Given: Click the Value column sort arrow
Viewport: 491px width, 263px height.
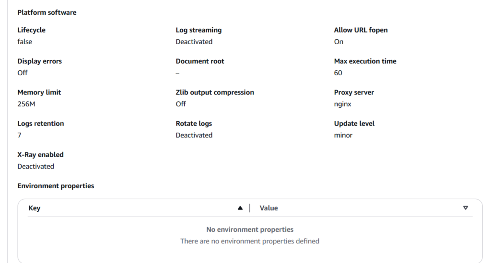Looking at the screenshot, I should tap(465, 208).
